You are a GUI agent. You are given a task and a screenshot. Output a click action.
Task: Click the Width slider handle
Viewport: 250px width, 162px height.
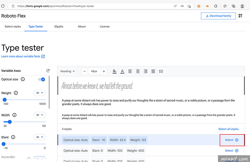point(10,122)
